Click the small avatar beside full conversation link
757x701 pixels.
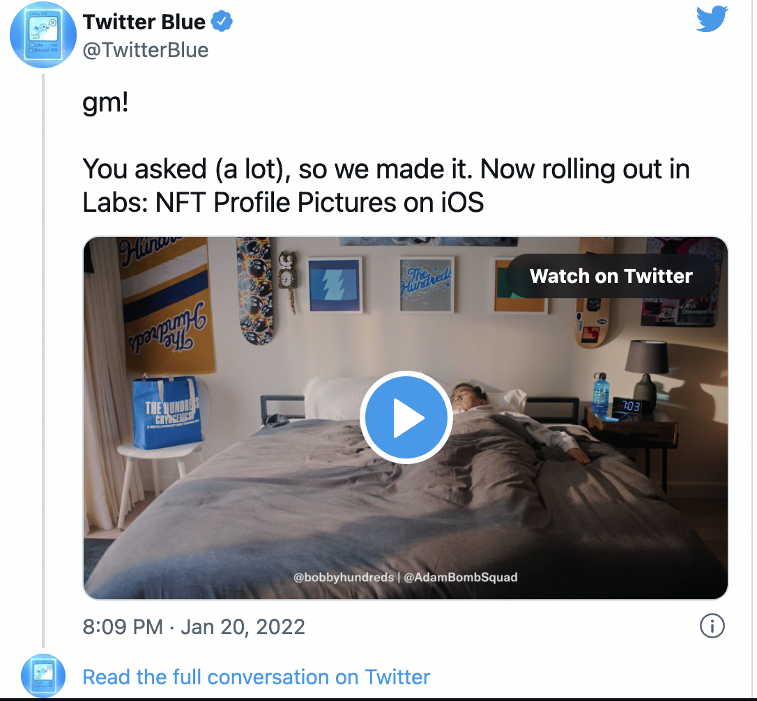(x=43, y=676)
